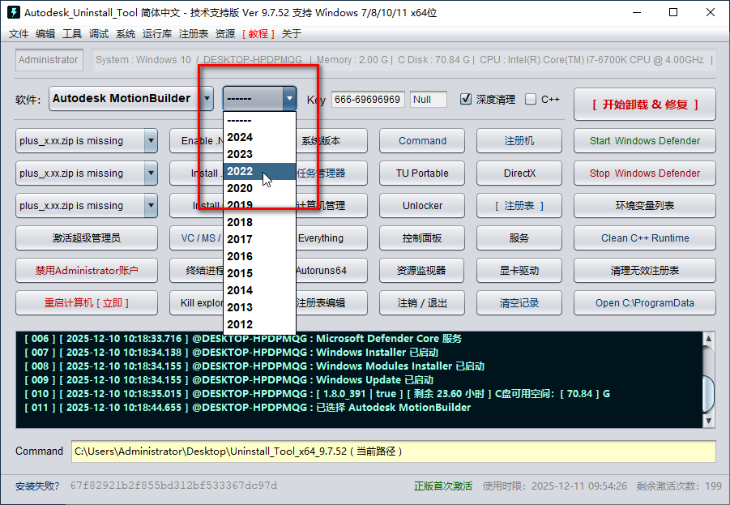Screen dimensions: 730x505
Task: Click Open C:\ProgramData button
Action: pyautogui.click(x=644, y=303)
